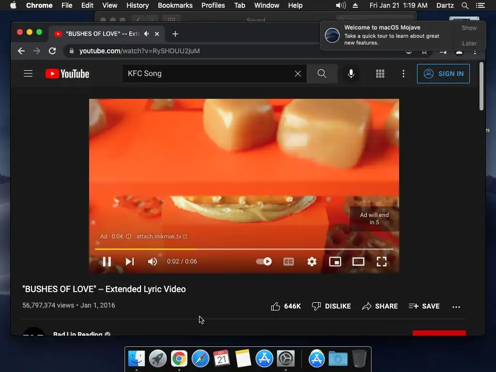496x372 pixels.
Task: Open Launchpad from the Dock
Action: coord(158,358)
